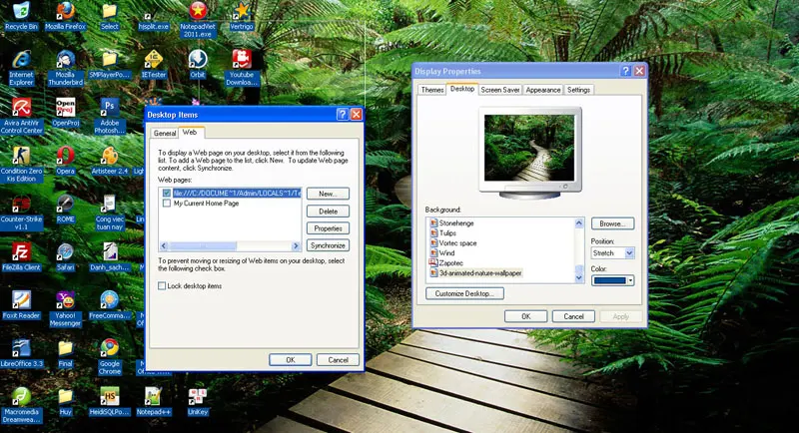Click the New... button for web pages

tap(328, 194)
